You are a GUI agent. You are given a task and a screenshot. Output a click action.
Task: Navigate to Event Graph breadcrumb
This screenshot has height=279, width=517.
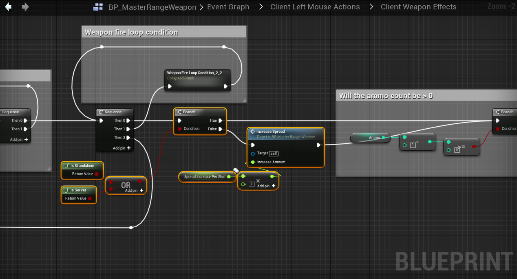point(228,7)
